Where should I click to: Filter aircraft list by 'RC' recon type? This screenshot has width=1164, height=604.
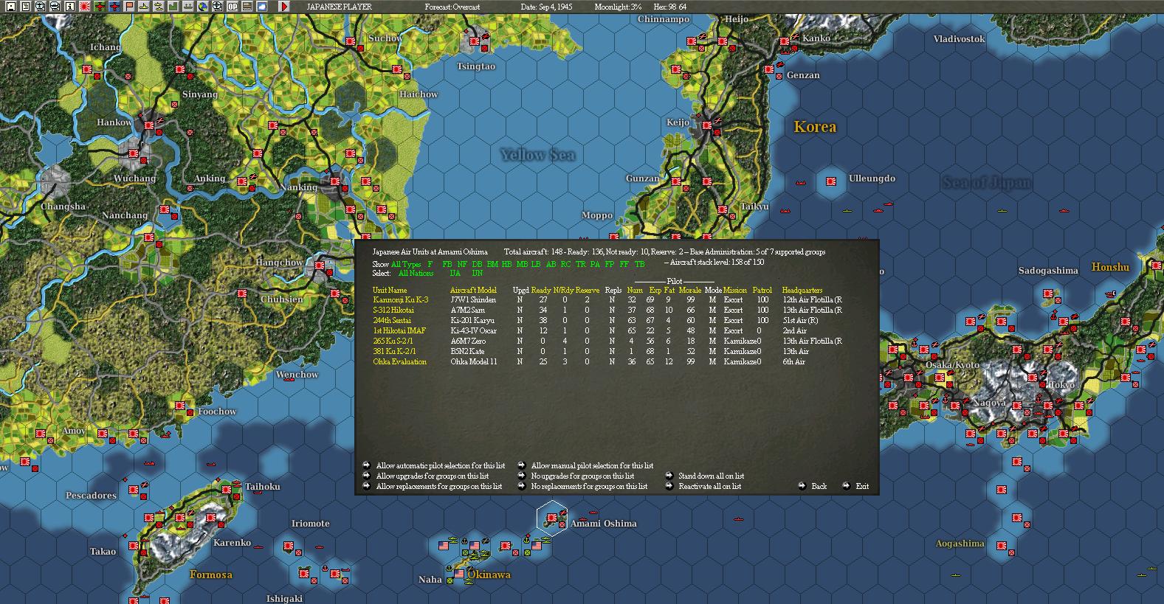pyautogui.click(x=565, y=264)
